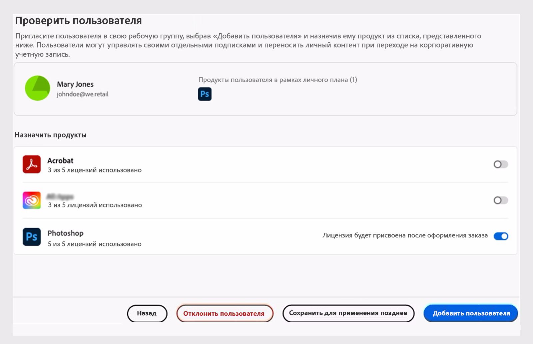Screen dimensions: 533x344
Task: Click Mary Jones' green avatar
Action: [37, 88]
